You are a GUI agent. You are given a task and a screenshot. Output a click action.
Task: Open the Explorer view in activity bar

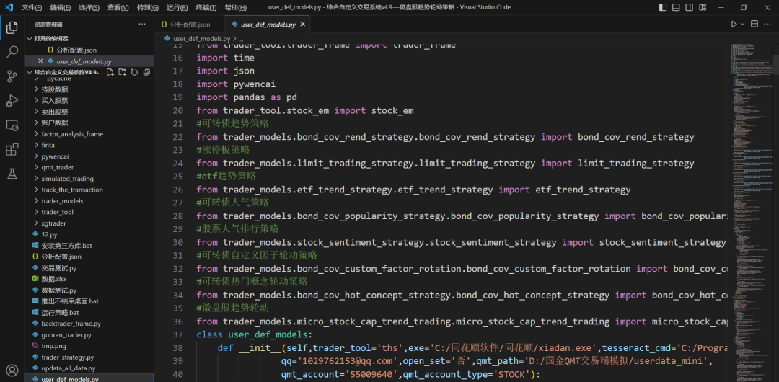click(12, 28)
